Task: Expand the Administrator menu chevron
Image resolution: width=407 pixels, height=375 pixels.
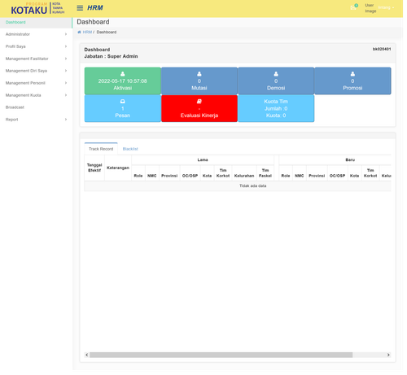Action: point(66,34)
